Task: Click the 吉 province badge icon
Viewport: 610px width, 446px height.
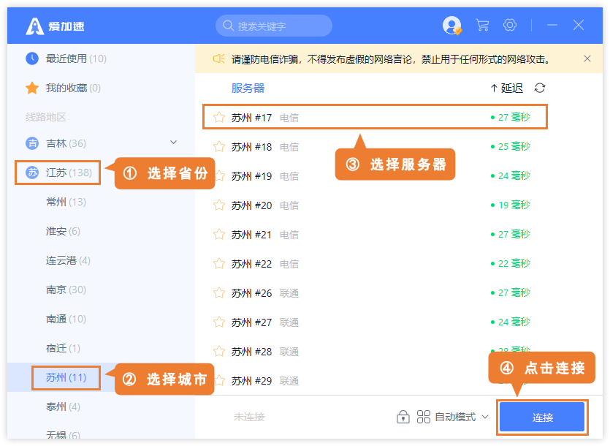Action: [32, 143]
